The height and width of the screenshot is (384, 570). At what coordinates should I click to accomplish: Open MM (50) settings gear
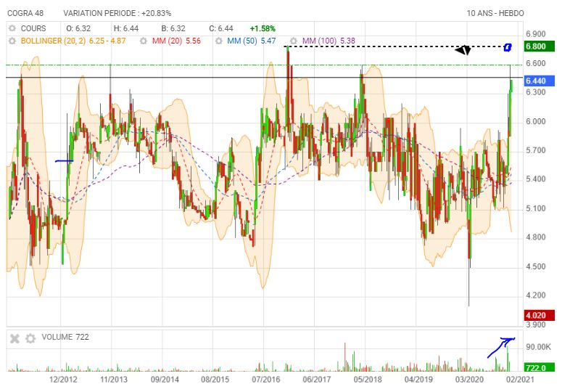pyautogui.click(x=218, y=41)
